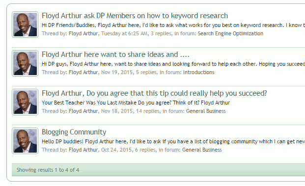Click snippet starting 'Hello DP buddies!'
The height and width of the screenshot is (186, 305).
click(x=173, y=141)
